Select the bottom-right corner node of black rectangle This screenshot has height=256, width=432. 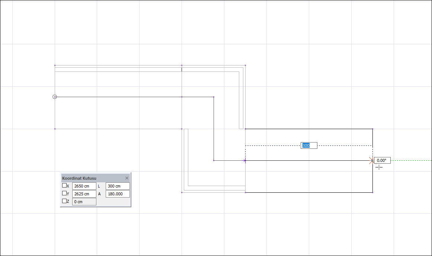tap(372, 192)
